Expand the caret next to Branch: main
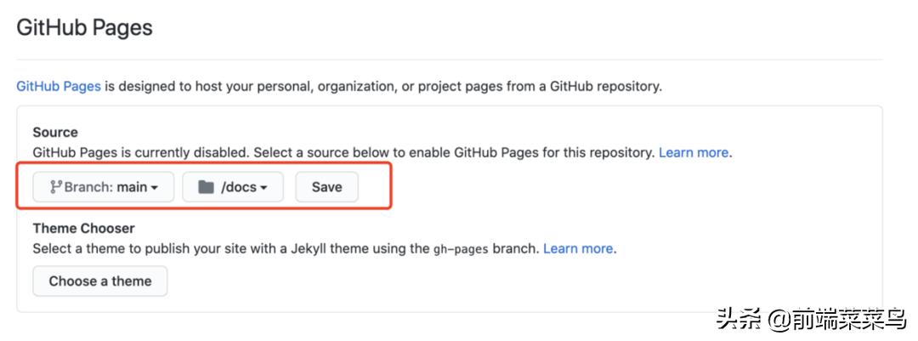Viewport: 918px width, 341px height. (155, 188)
